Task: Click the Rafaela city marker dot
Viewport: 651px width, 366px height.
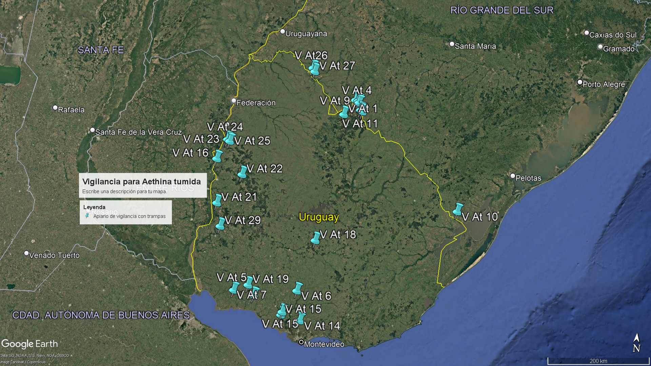Action: [x=55, y=108]
